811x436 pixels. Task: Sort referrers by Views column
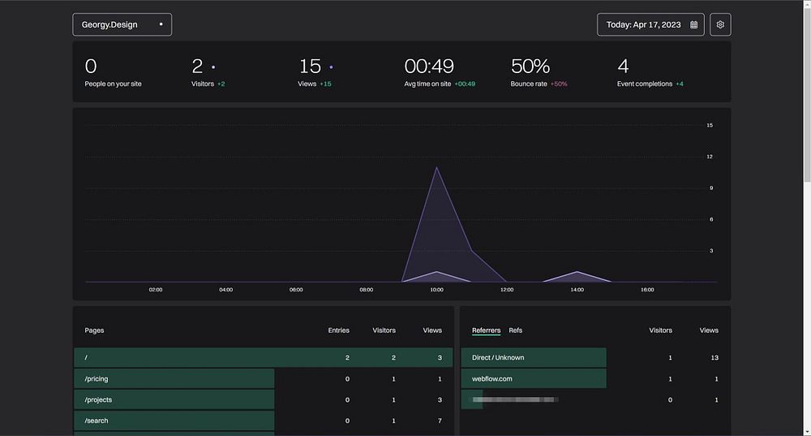point(709,330)
